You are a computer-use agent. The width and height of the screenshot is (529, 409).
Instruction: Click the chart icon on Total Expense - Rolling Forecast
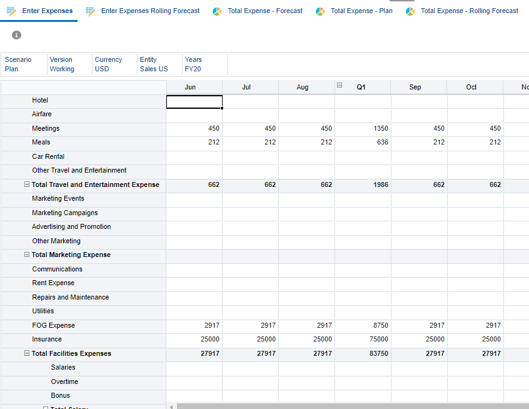[411, 11]
